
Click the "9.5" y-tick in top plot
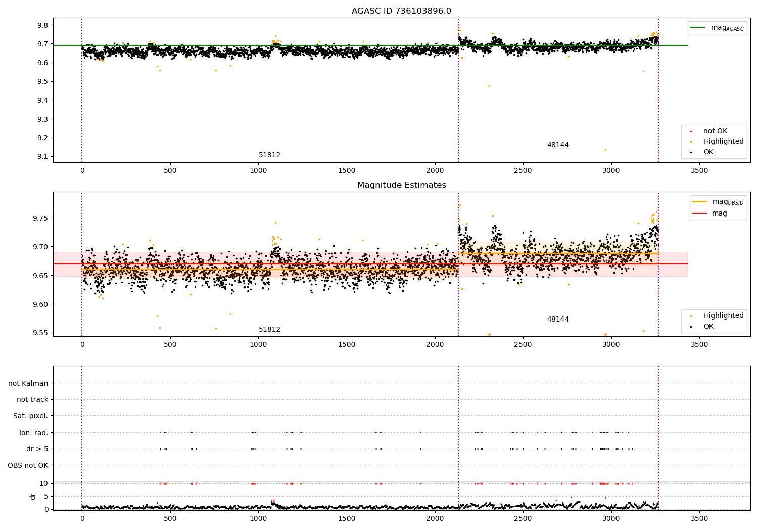42,82
